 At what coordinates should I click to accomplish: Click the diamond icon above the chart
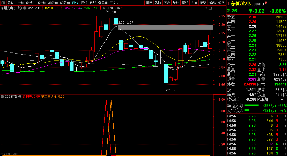tap(206, 8)
